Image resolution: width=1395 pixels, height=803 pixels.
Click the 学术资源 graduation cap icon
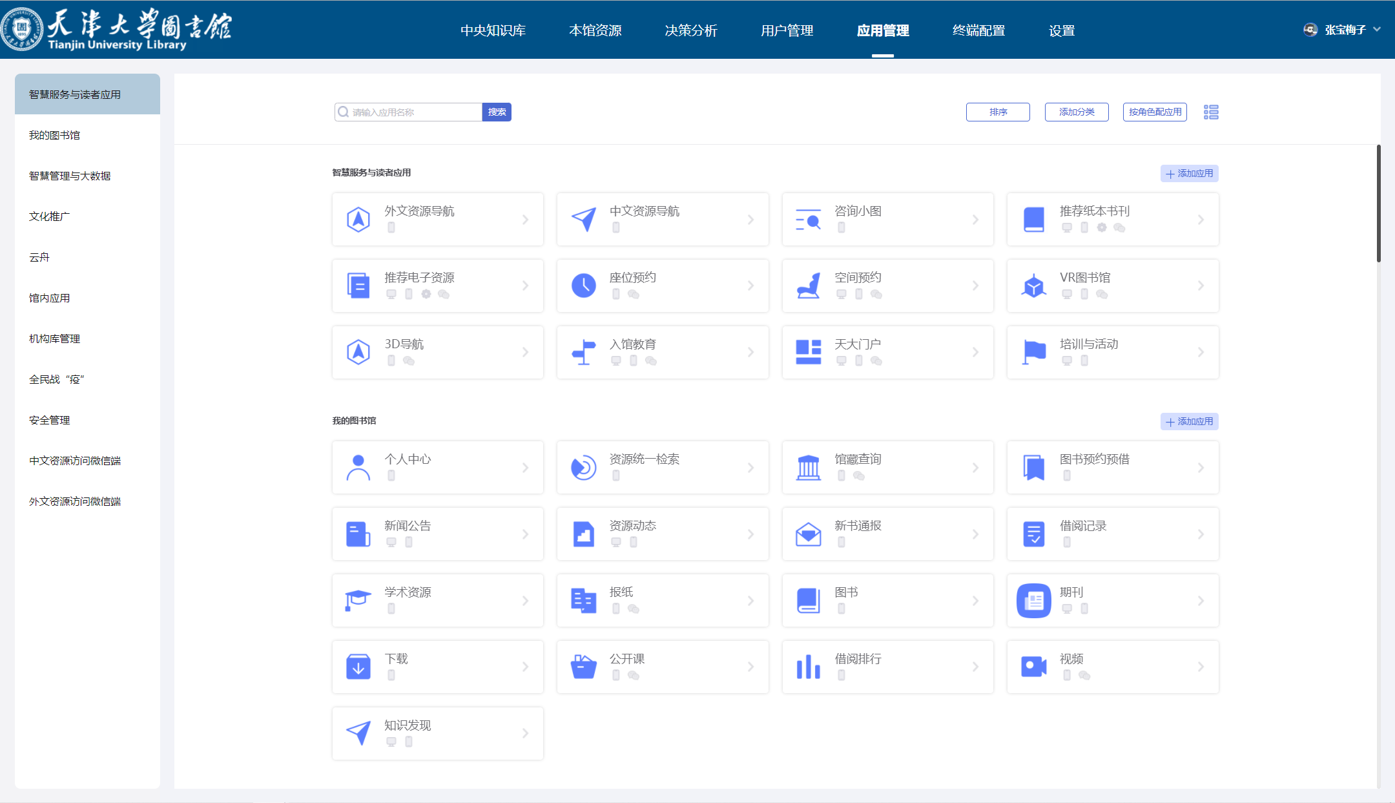tap(358, 600)
